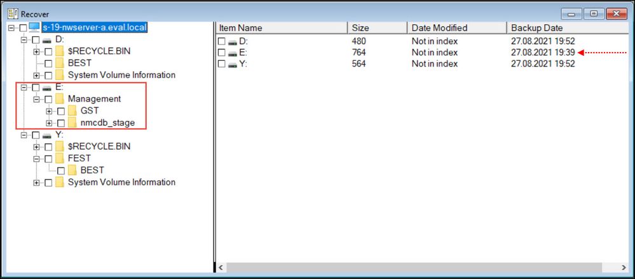
Task: Click BEST folder icon under D:
Action: point(60,63)
